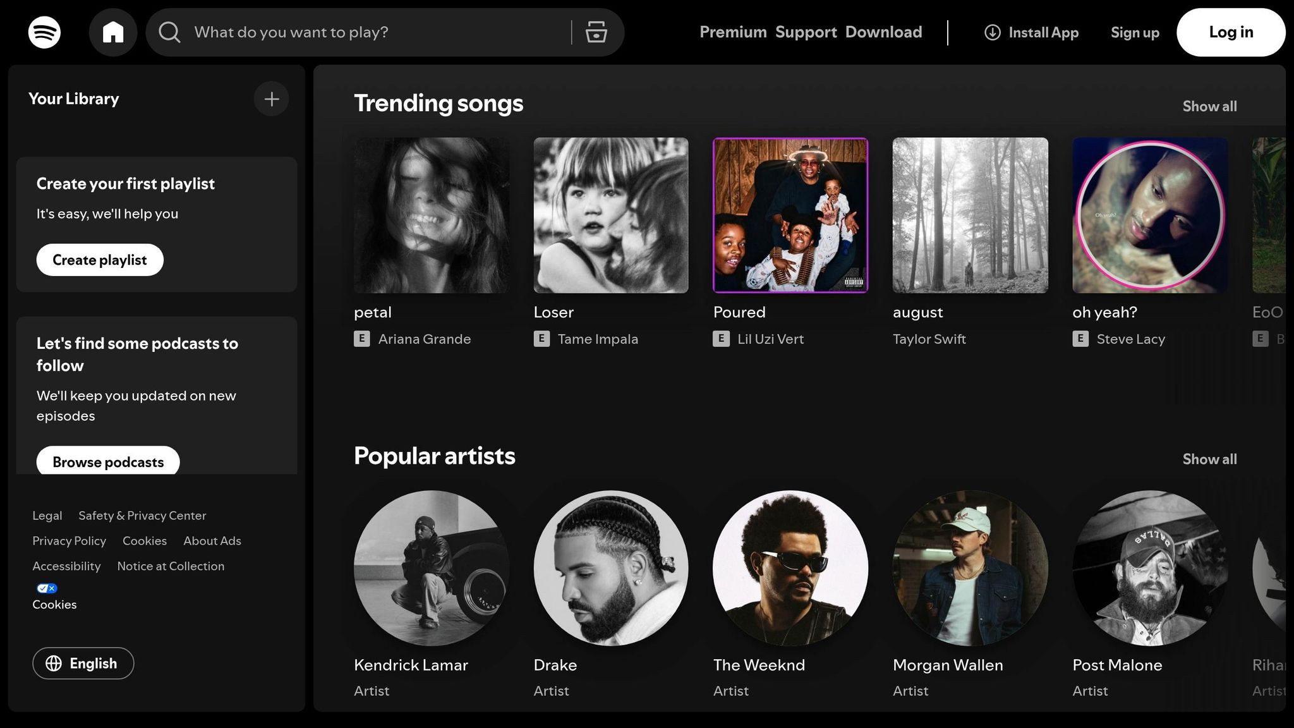This screenshot has width=1294, height=728.
Task: Click the 'Popular artists' heading
Action: click(435, 456)
